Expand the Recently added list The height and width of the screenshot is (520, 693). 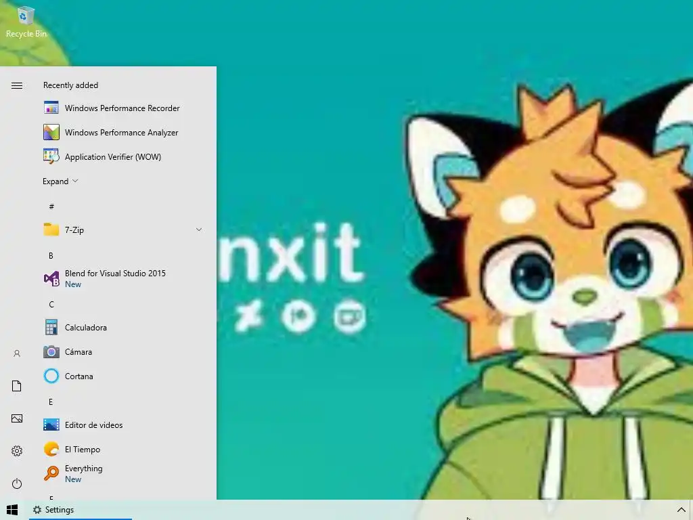(60, 181)
